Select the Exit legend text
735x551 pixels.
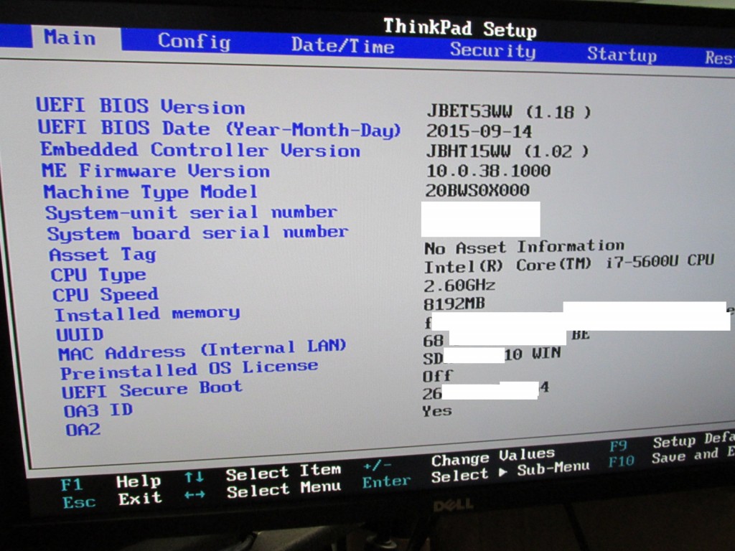click(140, 499)
